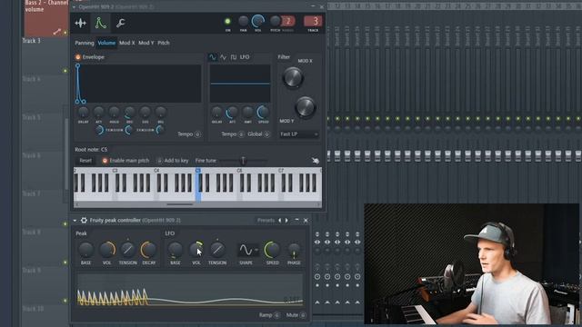The width and height of the screenshot is (582, 327).
Task: Open the Fruity peak controller menu arrow
Action: click(x=75, y=220)
